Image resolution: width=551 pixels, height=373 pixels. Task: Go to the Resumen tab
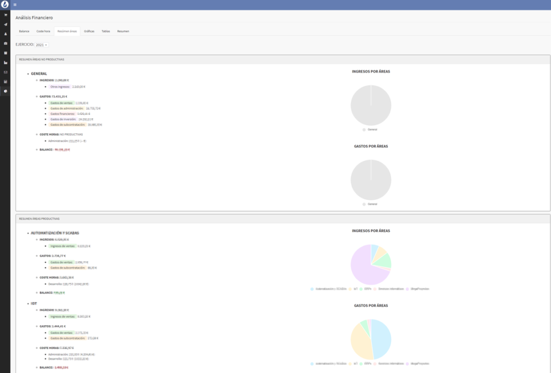click(123, 31)
